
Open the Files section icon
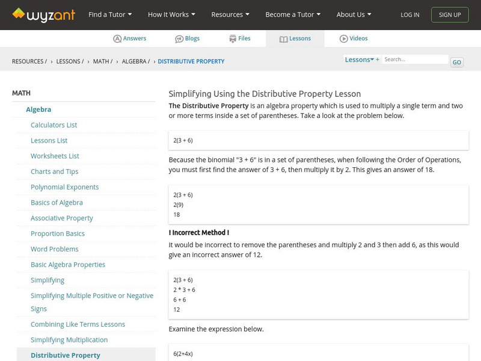click(x=233, y=39)
